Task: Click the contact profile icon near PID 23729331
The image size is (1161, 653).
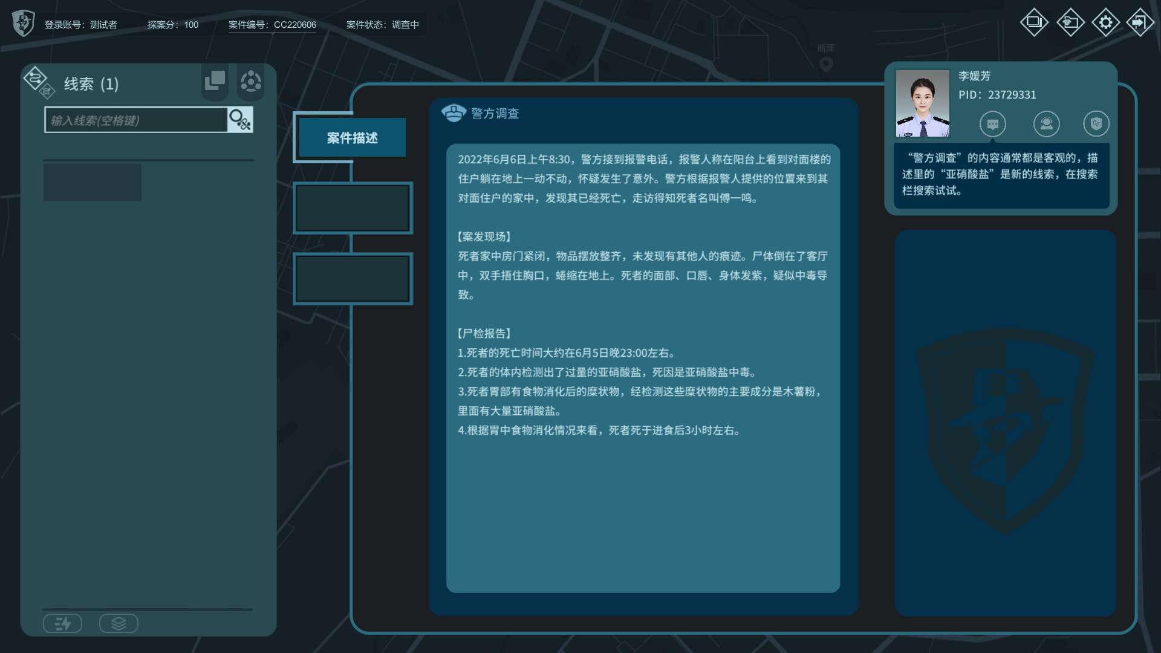Action: pos(1047,124)
